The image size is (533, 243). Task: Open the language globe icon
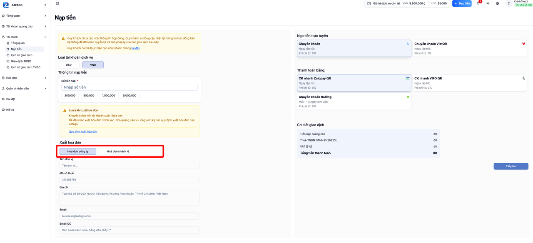498,3
